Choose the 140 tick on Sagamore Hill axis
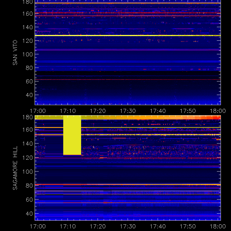 point(27,144)
